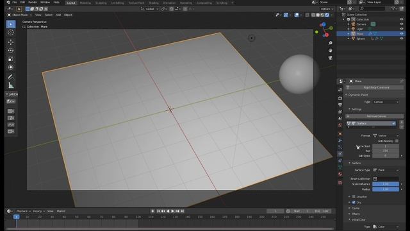Click the Rigid Body Constraint button
Screen dimensions: 410x231
click(x=375, y=87)
